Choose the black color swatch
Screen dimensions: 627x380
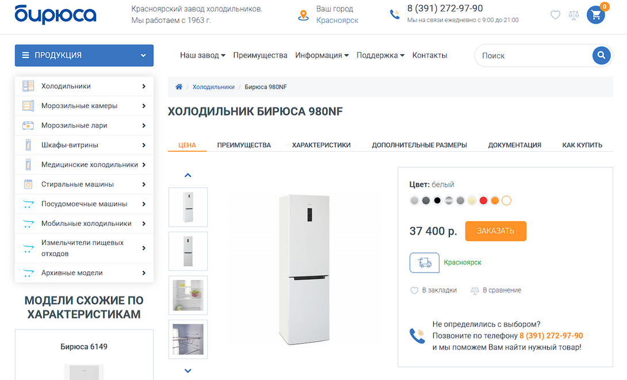point(437,201)
